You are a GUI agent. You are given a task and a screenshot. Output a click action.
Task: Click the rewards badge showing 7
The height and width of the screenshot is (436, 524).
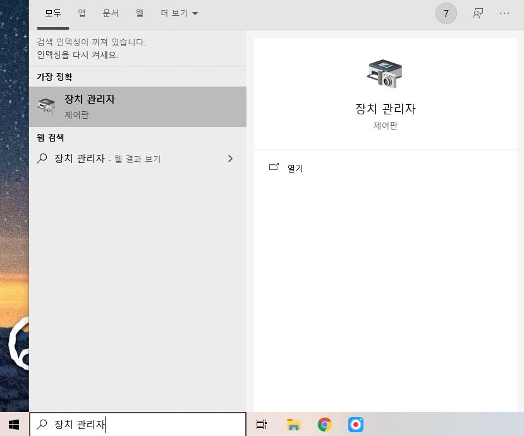[446, 13]
